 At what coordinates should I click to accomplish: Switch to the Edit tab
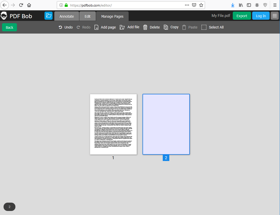click(x=87, y=16)
